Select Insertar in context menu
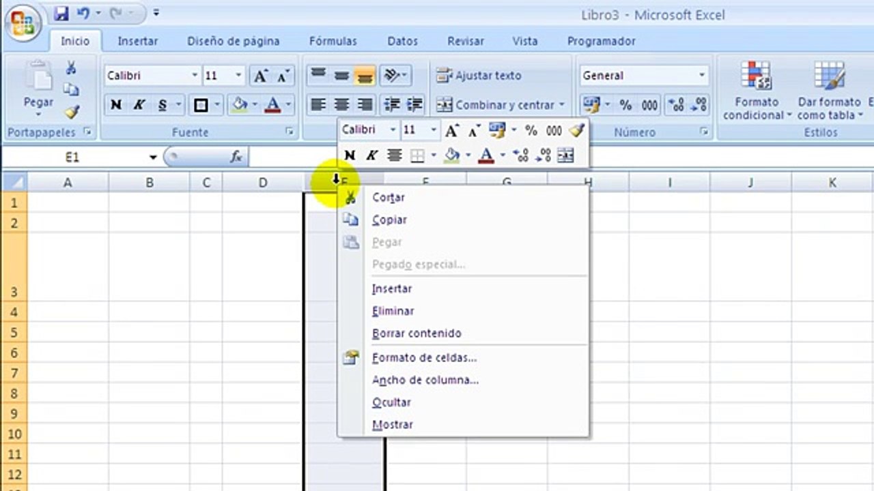This screenshot has width=874, height=491. click(463, 288)
